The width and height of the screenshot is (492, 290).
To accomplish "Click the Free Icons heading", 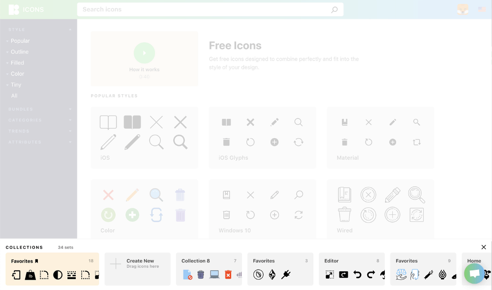I will pos(235,45).
